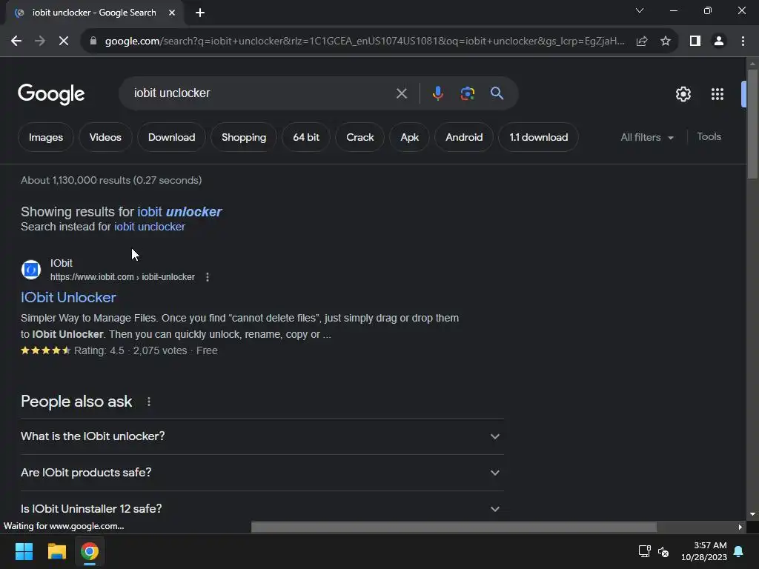This screenshot has height=569, width=759.
Task: Click the browser back arrow
Action: pos(16,41)
